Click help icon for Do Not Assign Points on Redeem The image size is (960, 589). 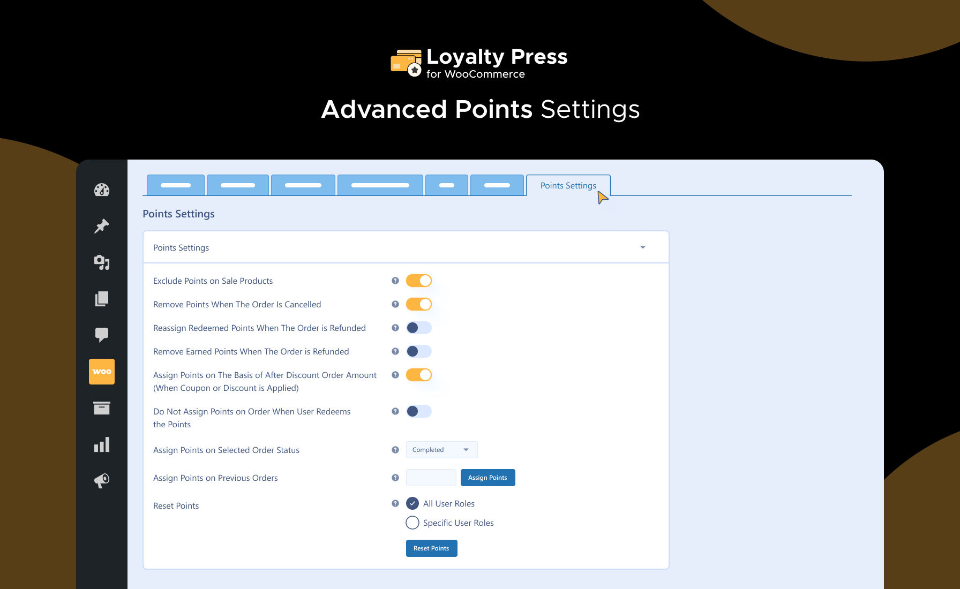click(x=395, y=411)
